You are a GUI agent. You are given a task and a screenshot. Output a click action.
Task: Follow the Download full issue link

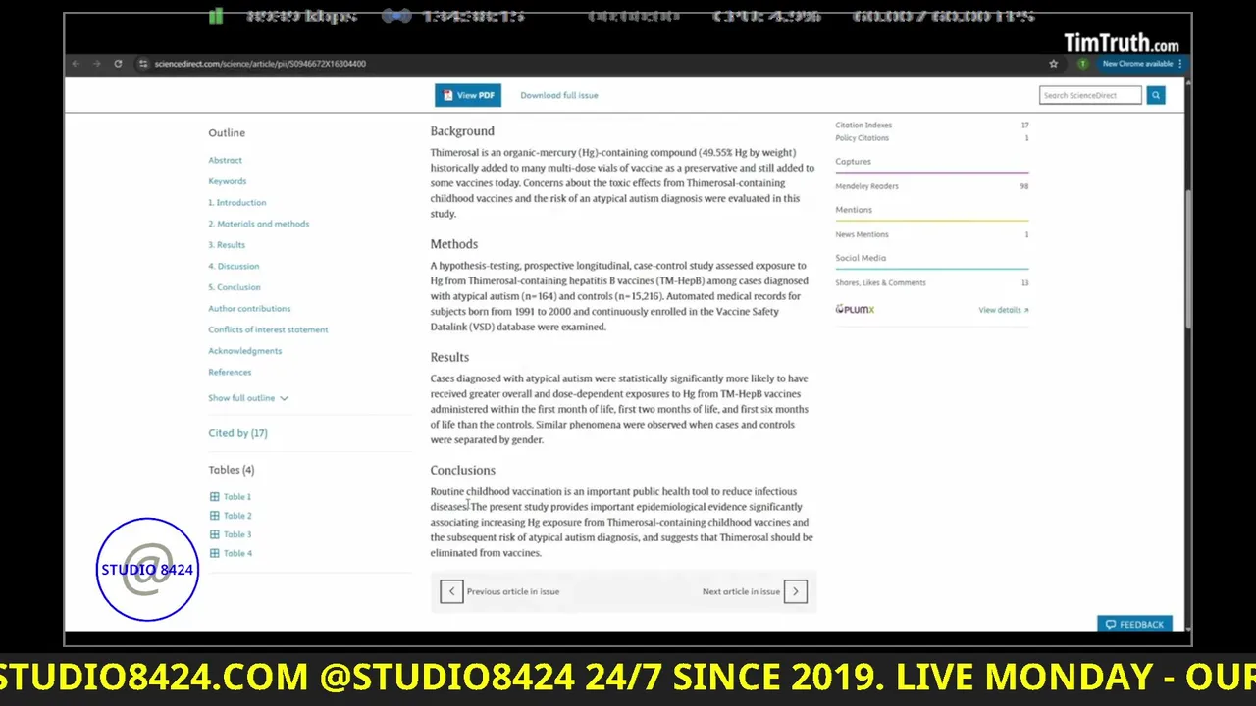point(558,95)
